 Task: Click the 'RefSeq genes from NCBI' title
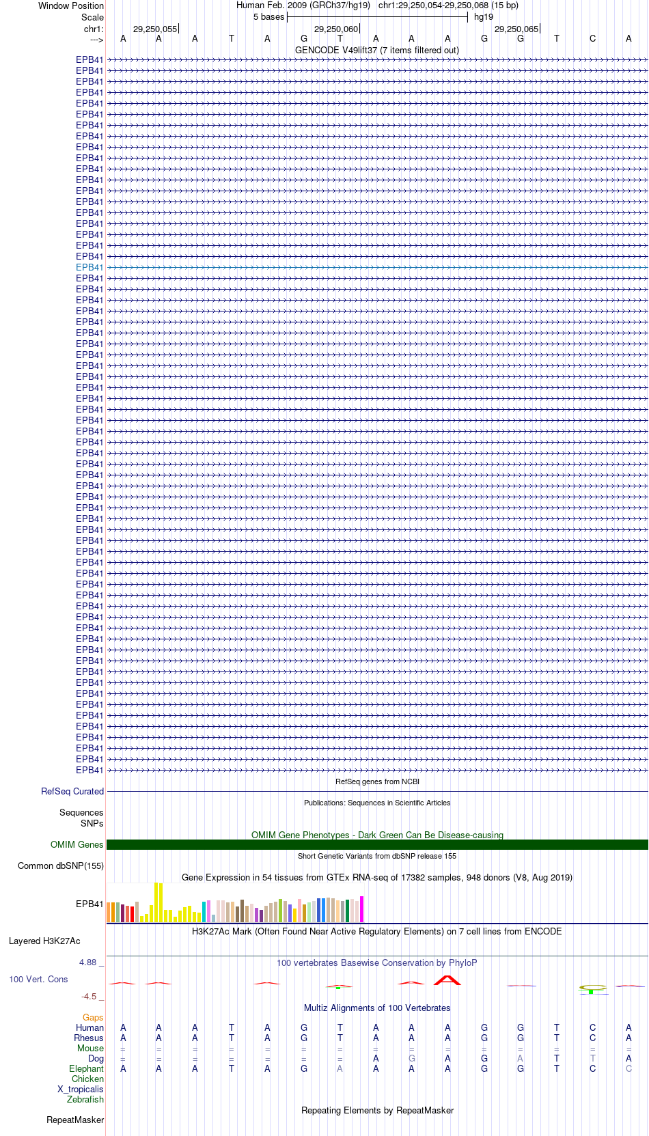[x=377, y=781]
